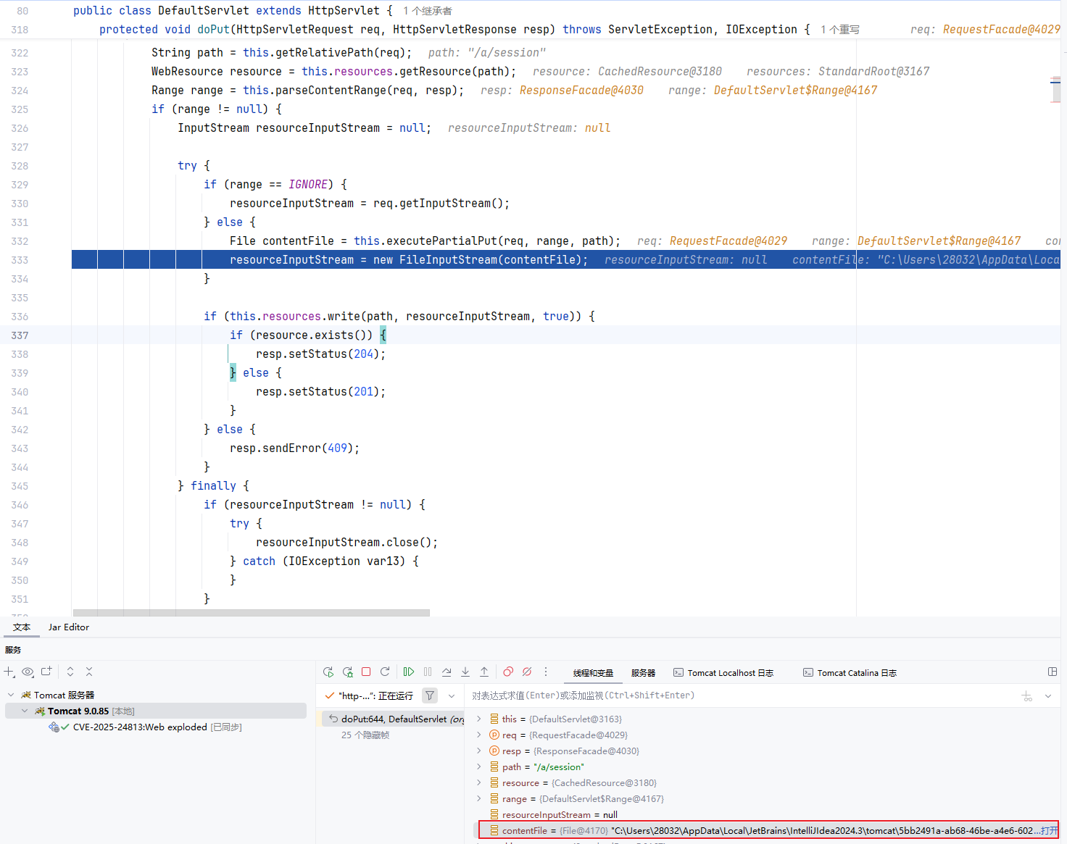Click the expand all services icon
Screen dimensions: 1067x844
[x=70, y=672]
